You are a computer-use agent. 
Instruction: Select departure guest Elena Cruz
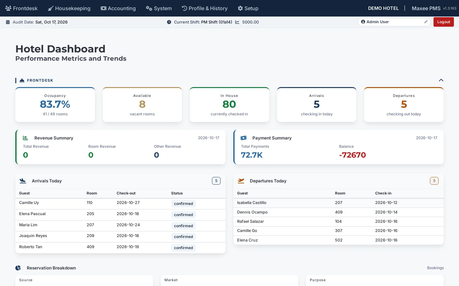[x=247, y=240]
